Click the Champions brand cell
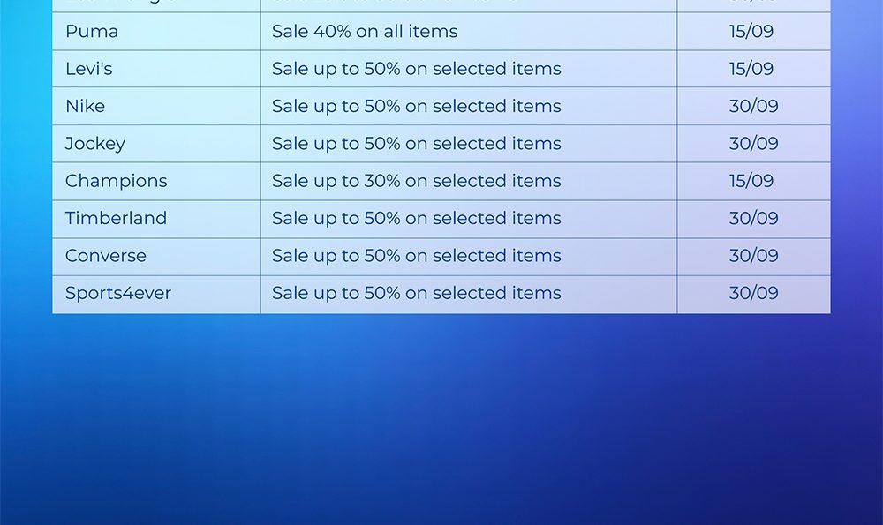This screenshot has width=883, height=525. 116,181
